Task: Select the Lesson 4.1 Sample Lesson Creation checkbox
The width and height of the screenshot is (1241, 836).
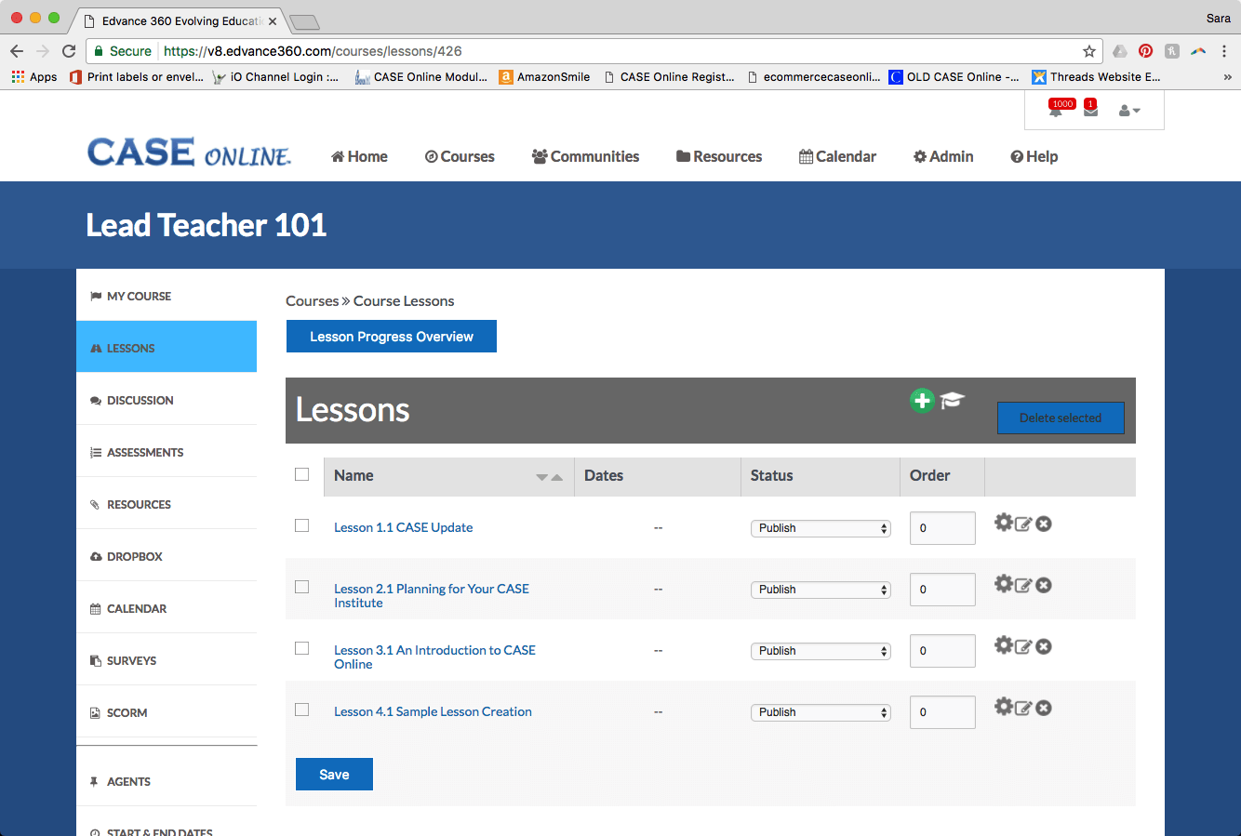Action: [x=302, y=710]
